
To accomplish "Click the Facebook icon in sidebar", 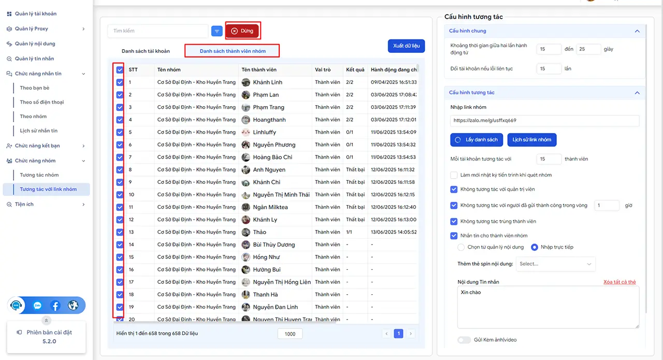I will [x=55, y=306].
